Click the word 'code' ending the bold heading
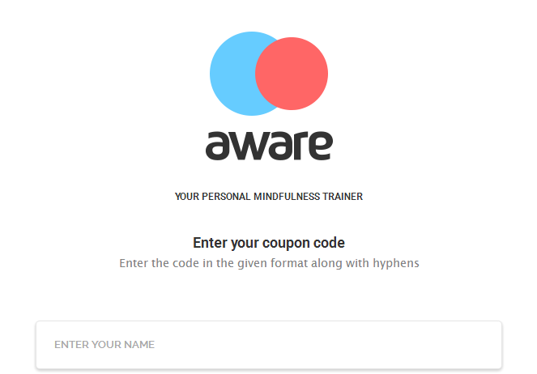Screen dimensions: 537x374 click(x=329, y=243)
